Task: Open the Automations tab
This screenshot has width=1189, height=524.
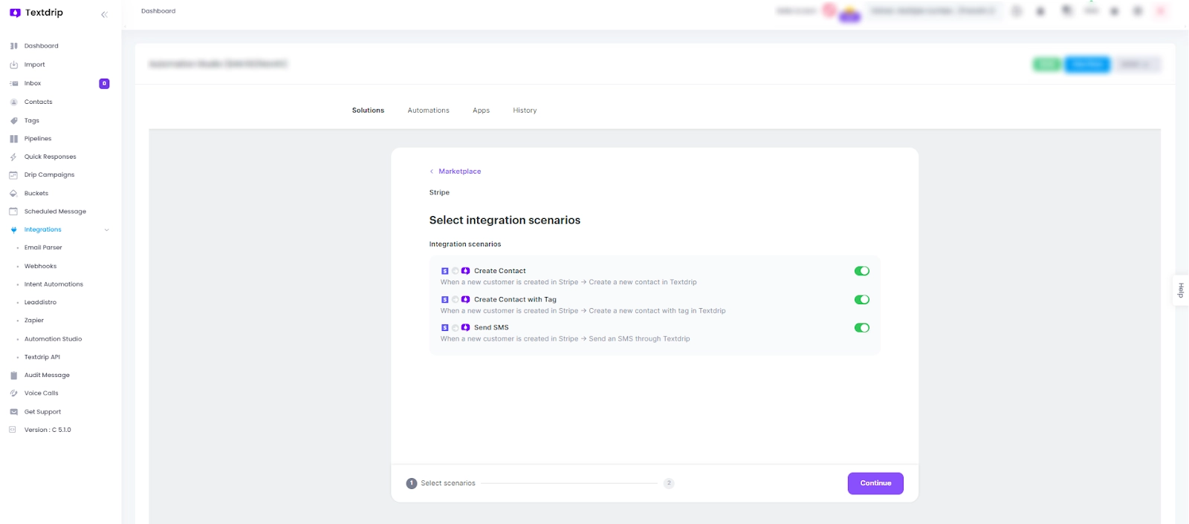Action: [428, 111]
